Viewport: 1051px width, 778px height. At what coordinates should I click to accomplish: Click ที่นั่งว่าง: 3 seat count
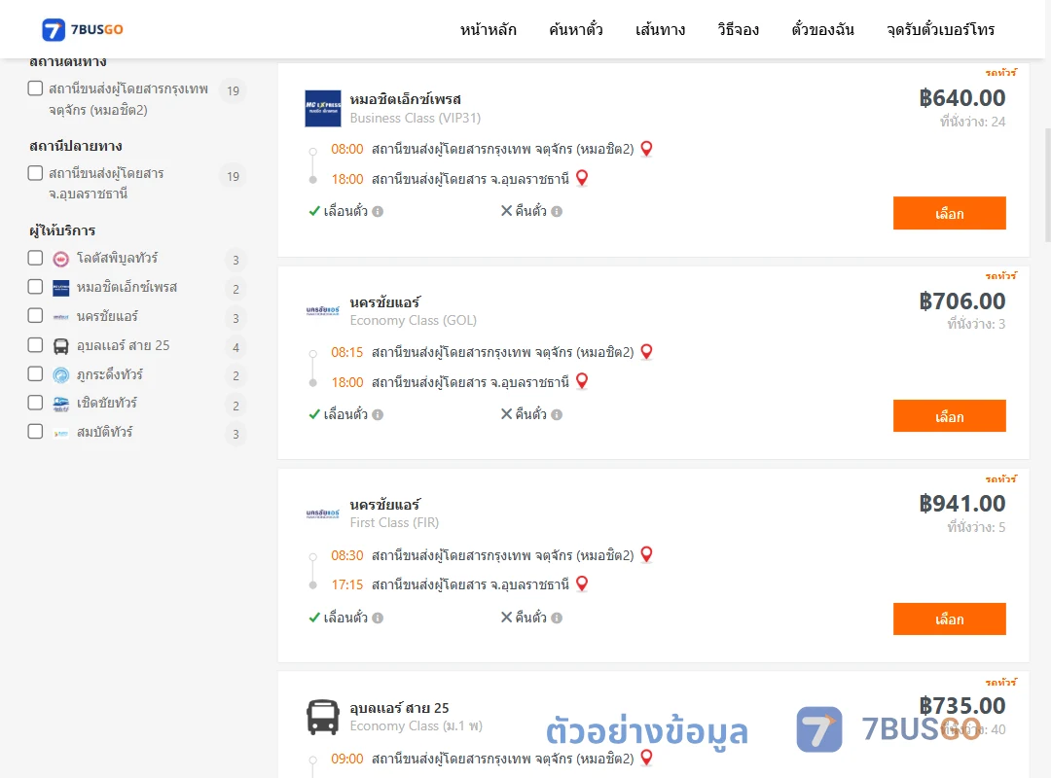click(976, 324)
